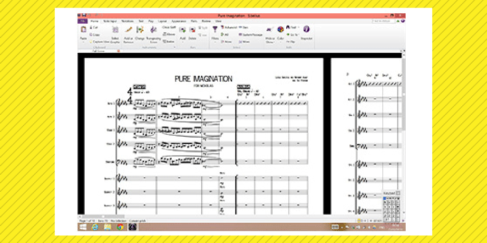Screen dimensions: 487x243
Task: Open Google Chrome from taskbar
Action: (x=120, y=227)
